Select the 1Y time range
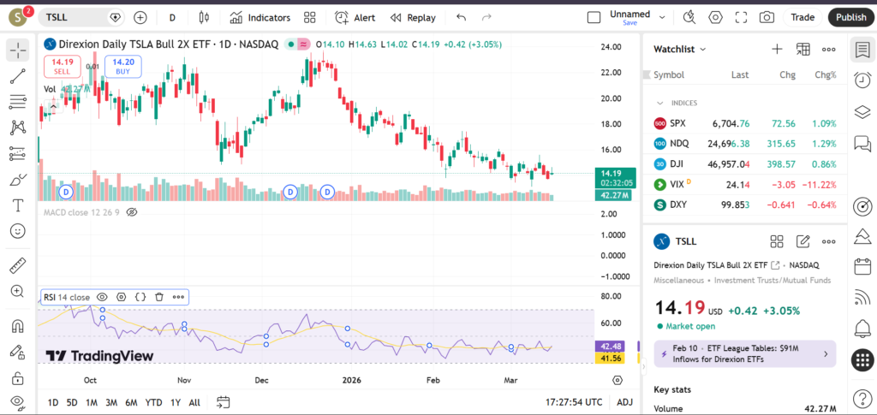 (175, 402)
